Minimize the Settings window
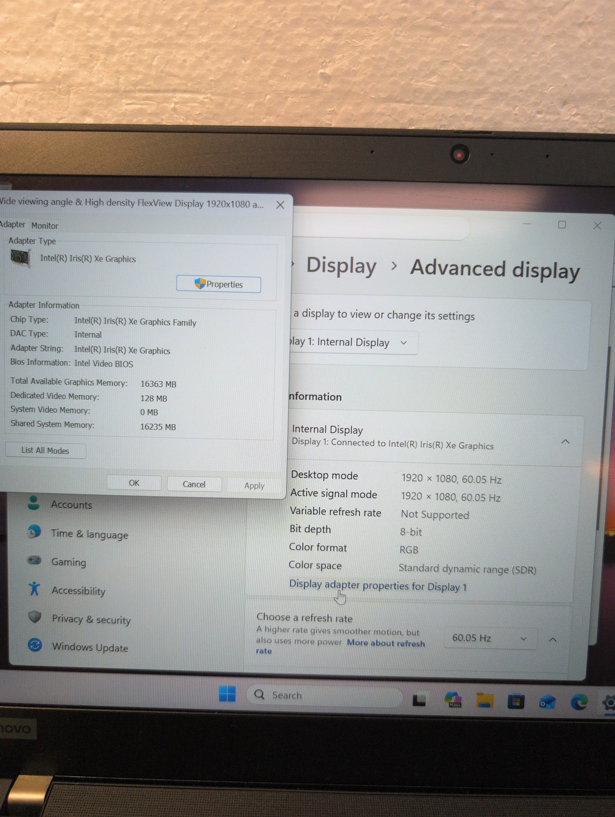The width and height of the screenshot is (615, 817). tap(527, 224)
